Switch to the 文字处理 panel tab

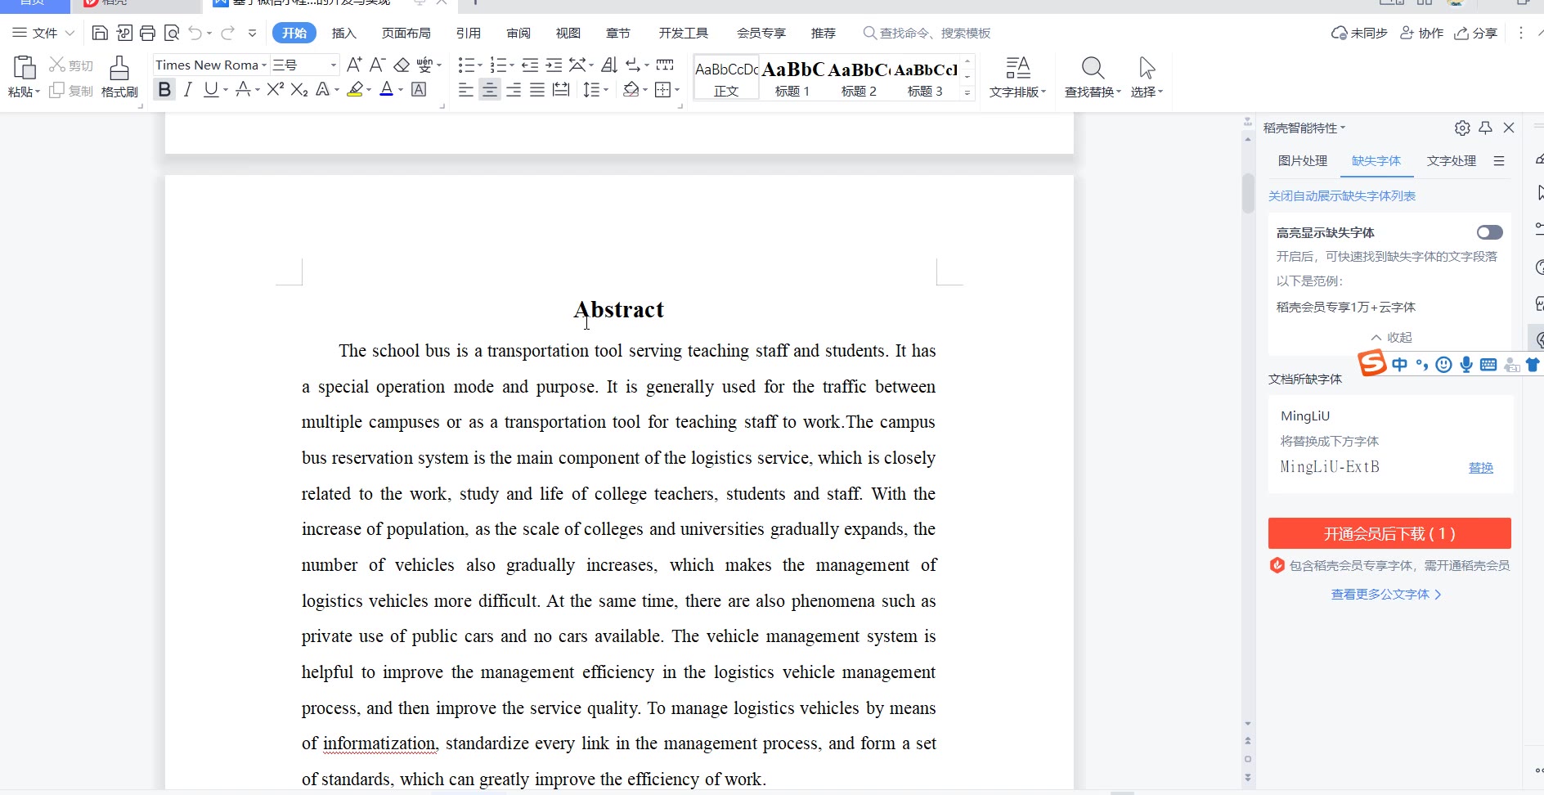pyautogui.click(x=1451, y=161)
